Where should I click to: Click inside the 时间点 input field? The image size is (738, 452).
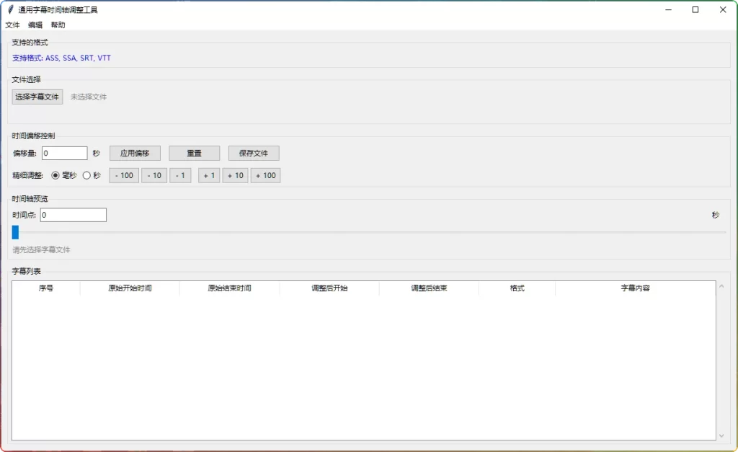click(72, 214)
